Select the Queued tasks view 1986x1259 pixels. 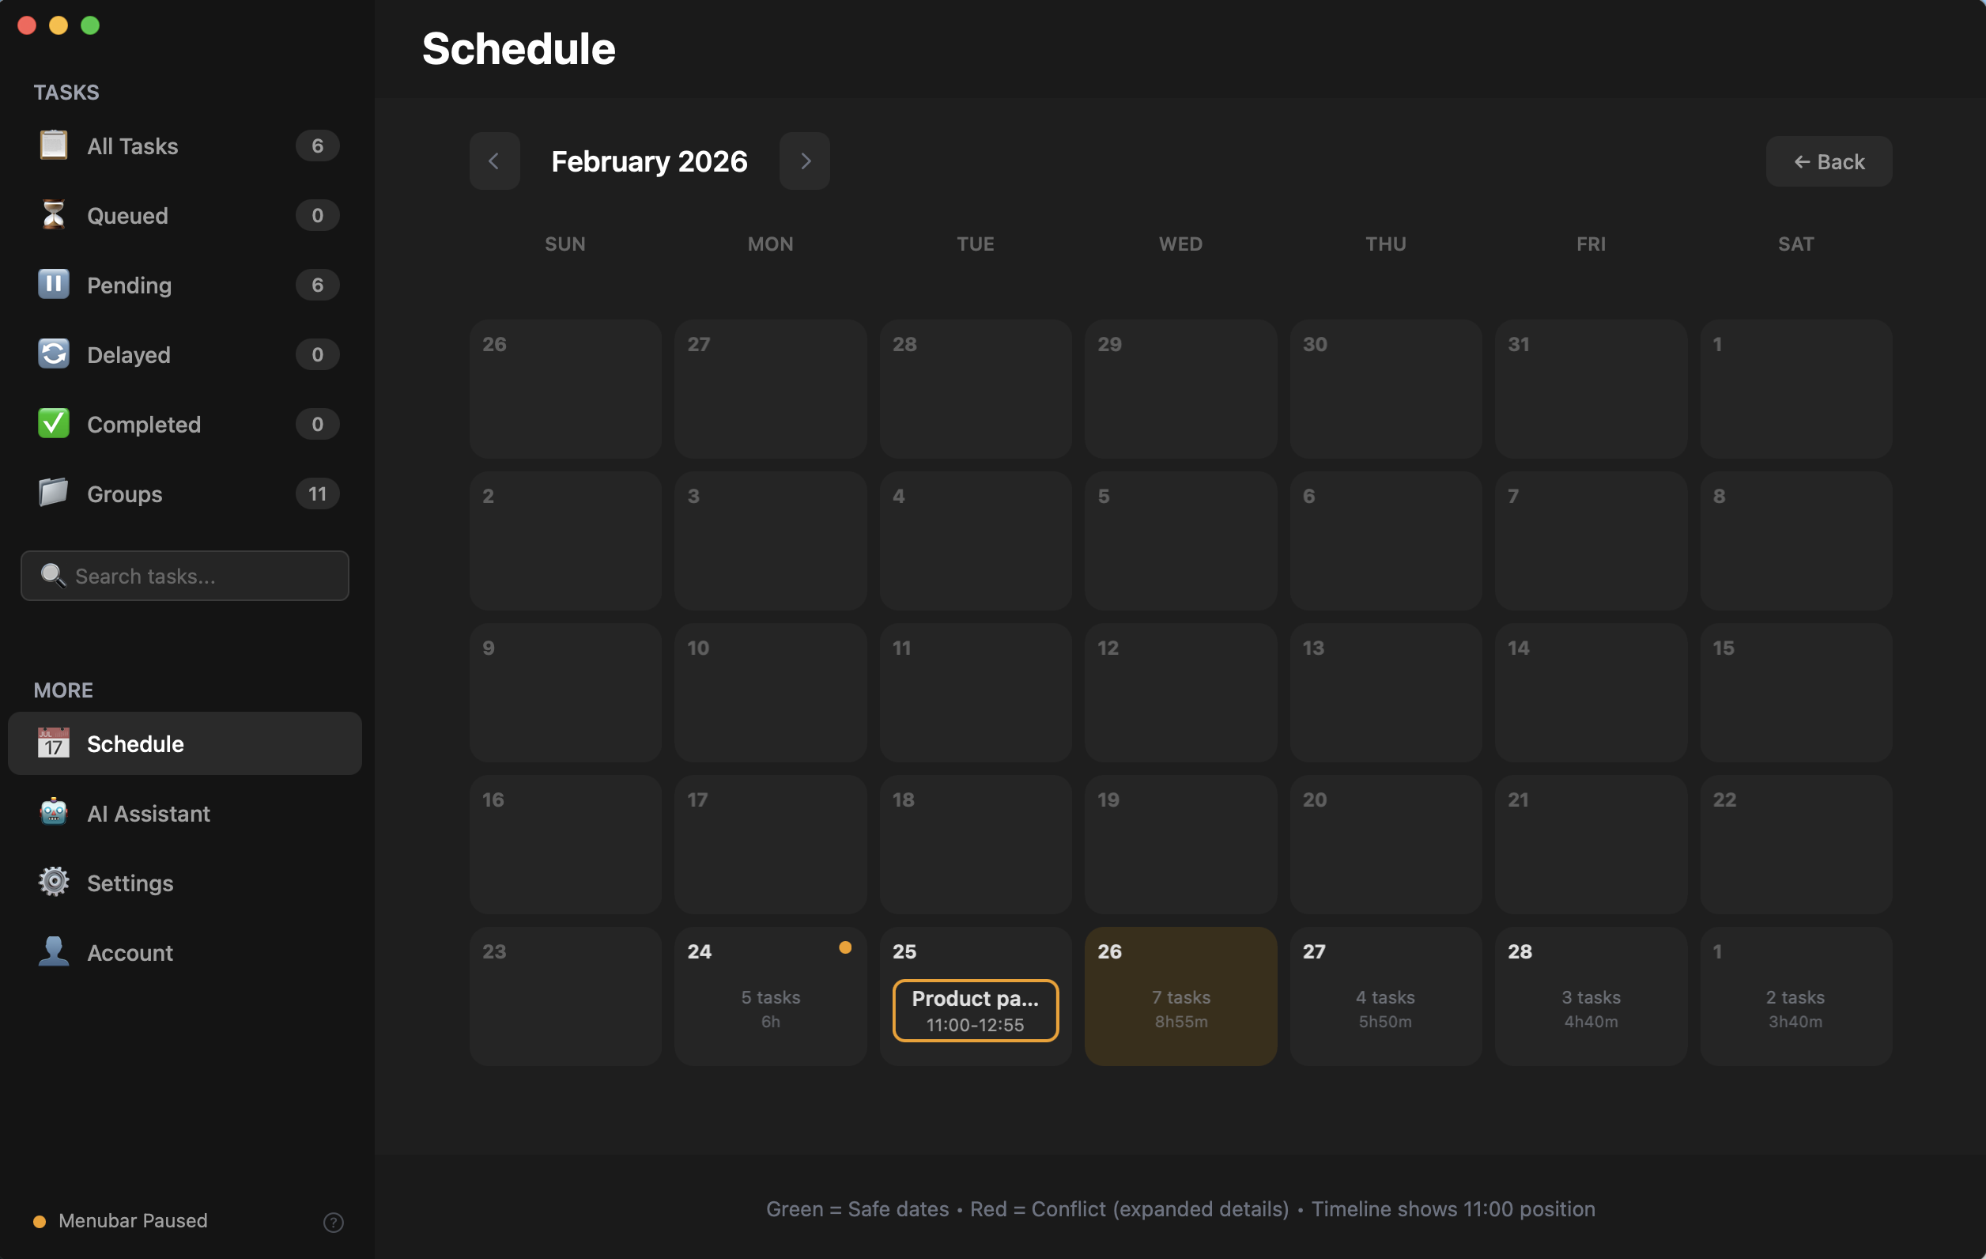(x=127, y=215)
